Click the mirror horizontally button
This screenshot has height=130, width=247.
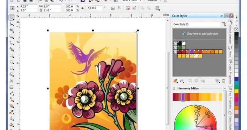pyautogui.click(x=113, y=8)
